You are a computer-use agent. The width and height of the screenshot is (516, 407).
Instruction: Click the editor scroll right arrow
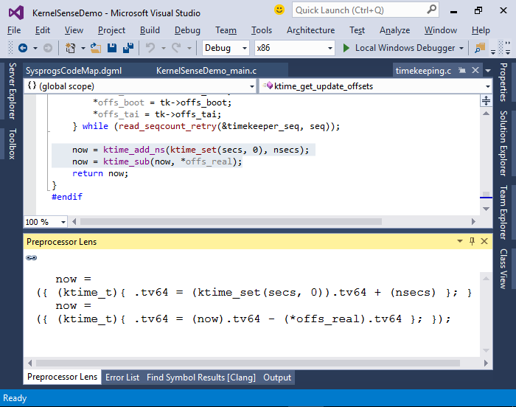pos(473,222)
